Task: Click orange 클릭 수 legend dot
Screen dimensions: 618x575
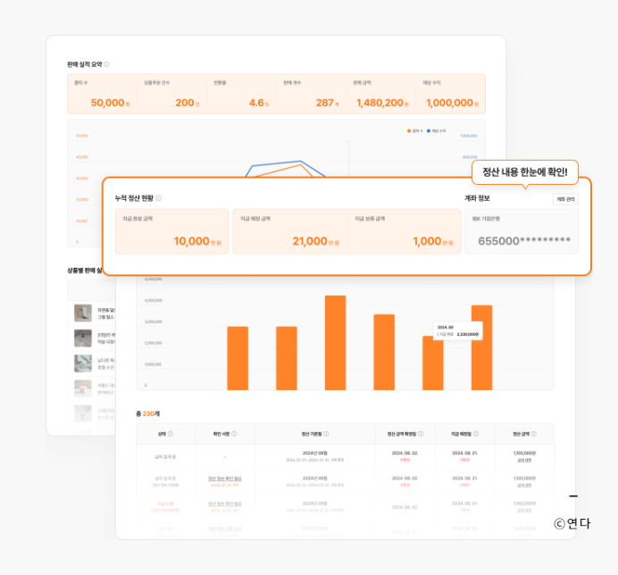Action: coord(409,131)
